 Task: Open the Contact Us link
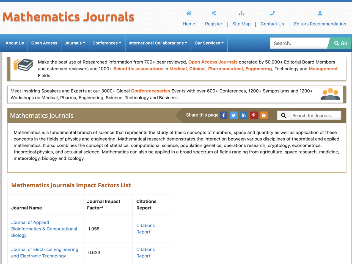click(x=272, y=24)
